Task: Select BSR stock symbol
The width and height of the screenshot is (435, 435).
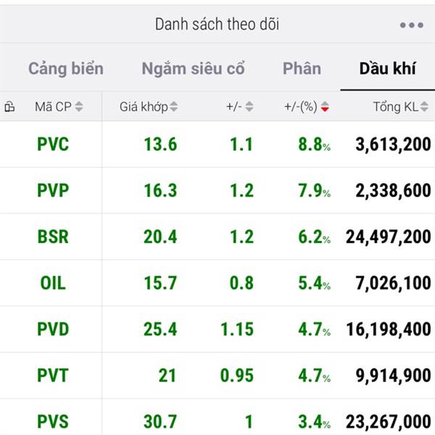Action: pos(53,237)
